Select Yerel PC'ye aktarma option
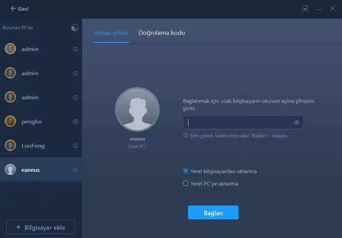Image resolution: width=342 pixels, height=238 pixels. click(x=185, y=184)
